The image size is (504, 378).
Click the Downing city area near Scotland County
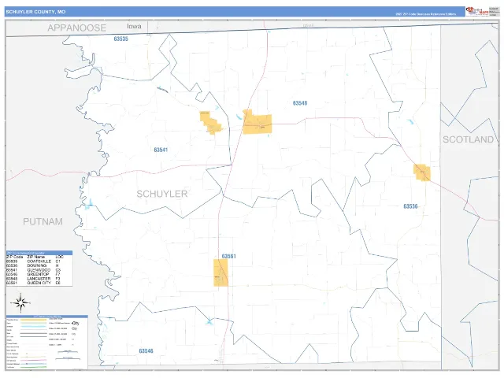pos(422,172)
